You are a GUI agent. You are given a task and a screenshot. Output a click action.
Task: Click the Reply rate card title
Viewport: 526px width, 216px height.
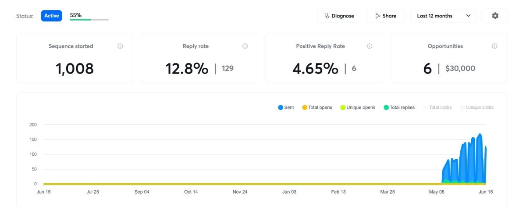(x=195, y=46)
